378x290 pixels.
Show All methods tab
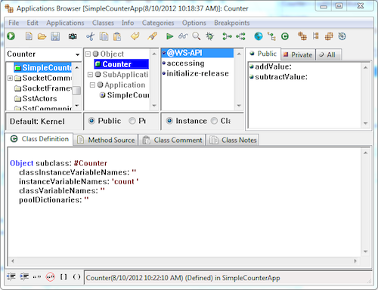point(329,54)
